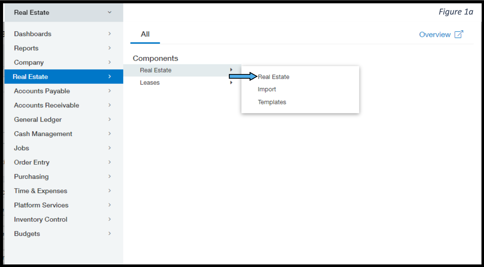Choose Real Estate in the flyout submenu
The width and height of the screenshot is (484, 267).
coord(273,77)
